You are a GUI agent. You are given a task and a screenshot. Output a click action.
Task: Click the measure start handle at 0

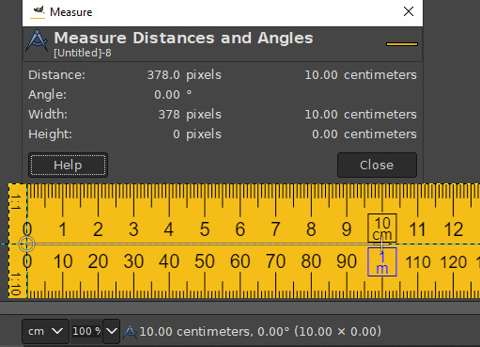[x=27, y=244]
